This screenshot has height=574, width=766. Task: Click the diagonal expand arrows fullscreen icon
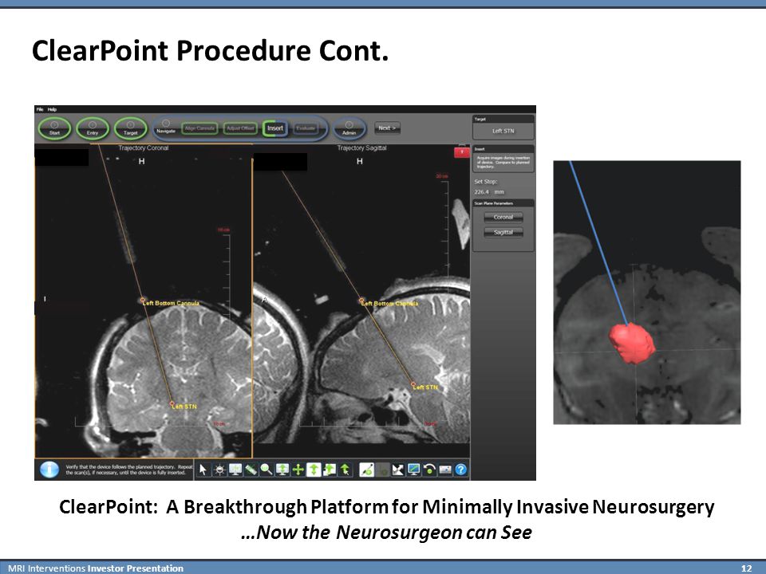point(399,470)
